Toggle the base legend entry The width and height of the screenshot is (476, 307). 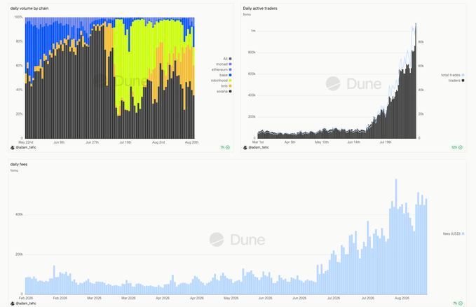click(226, 75)
